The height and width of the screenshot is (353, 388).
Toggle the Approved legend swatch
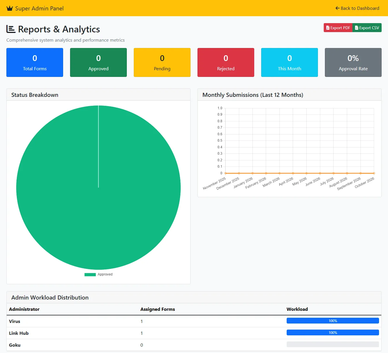(x=90, y=274)
